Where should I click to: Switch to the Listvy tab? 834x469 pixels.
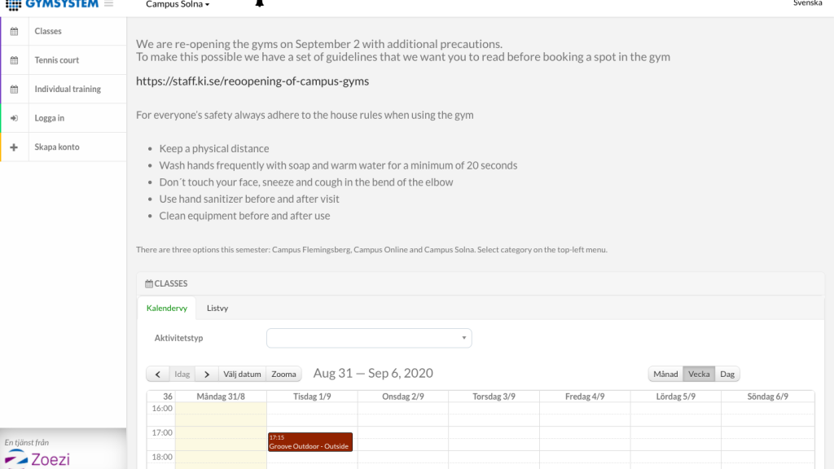point(217,309)
